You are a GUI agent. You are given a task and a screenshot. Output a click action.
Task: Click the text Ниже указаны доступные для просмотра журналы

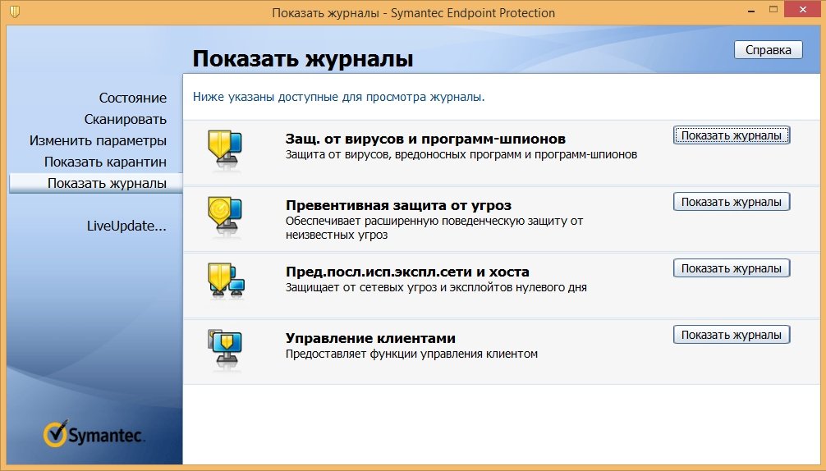pos(339,97)
